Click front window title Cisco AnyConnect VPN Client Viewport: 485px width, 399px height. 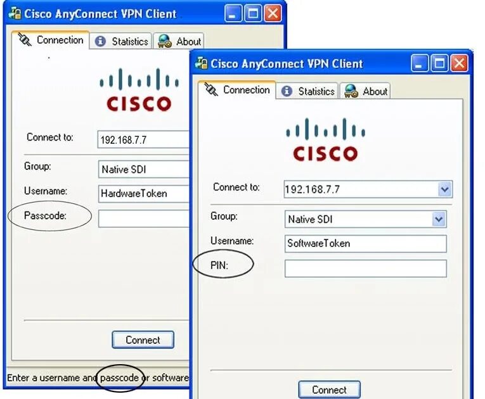[287, 64]
